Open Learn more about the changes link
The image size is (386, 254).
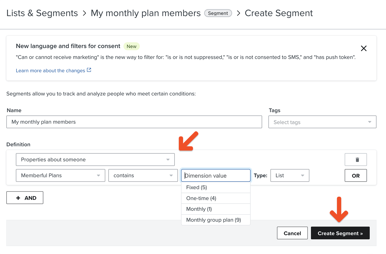(x=50, y=71)
